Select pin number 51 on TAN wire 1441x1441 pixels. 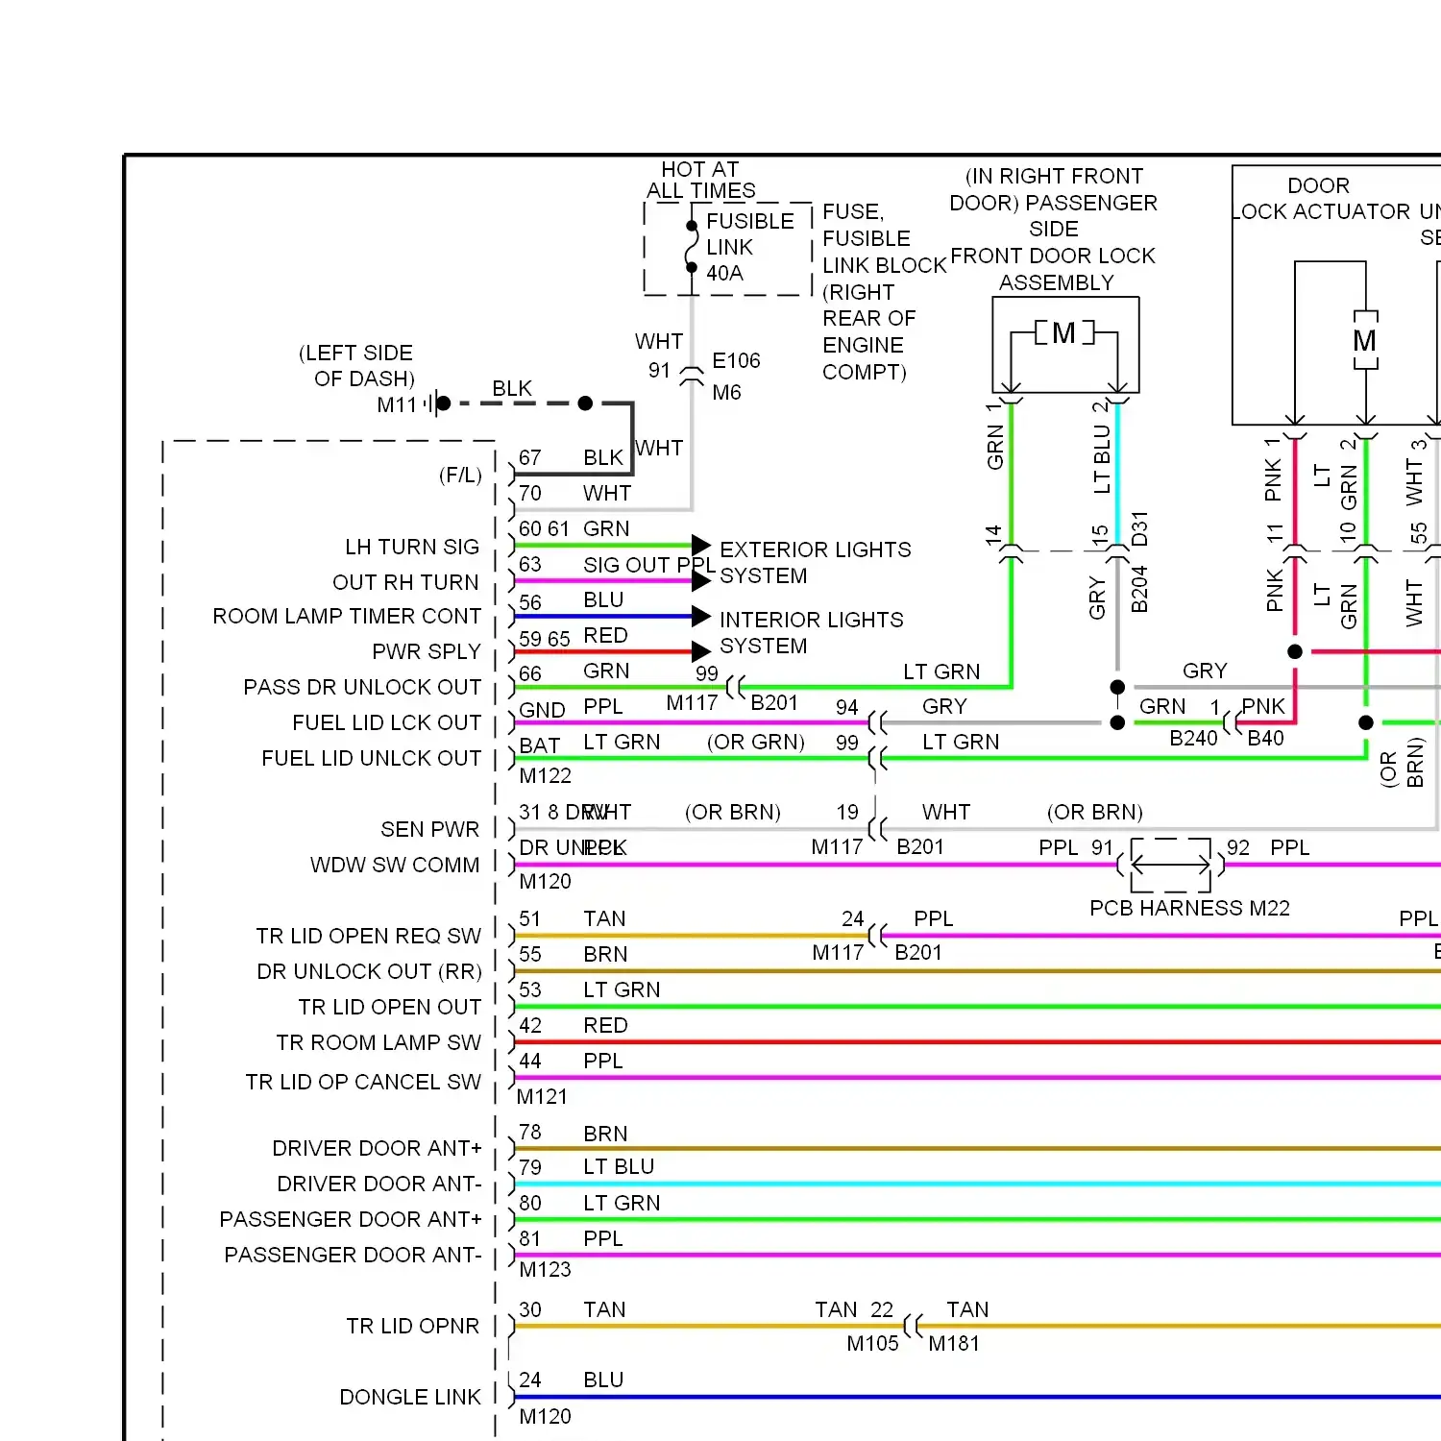tap(530, 918)
